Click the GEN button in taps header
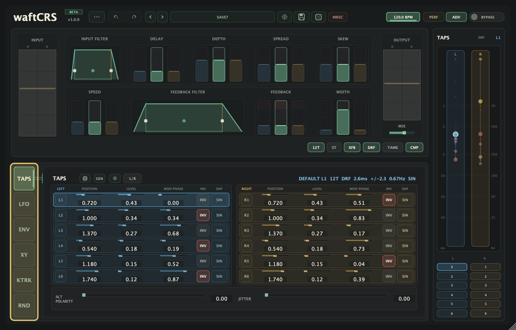The width and height of the screenshot is (516, 330). click(x=100, y=178)
